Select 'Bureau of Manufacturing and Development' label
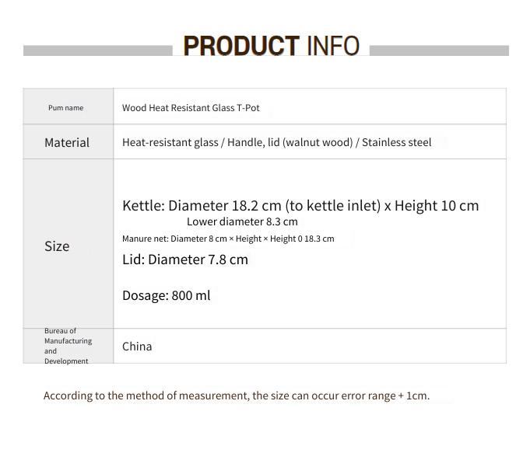Viewport: 523px width, 460px height. point(68,346)
